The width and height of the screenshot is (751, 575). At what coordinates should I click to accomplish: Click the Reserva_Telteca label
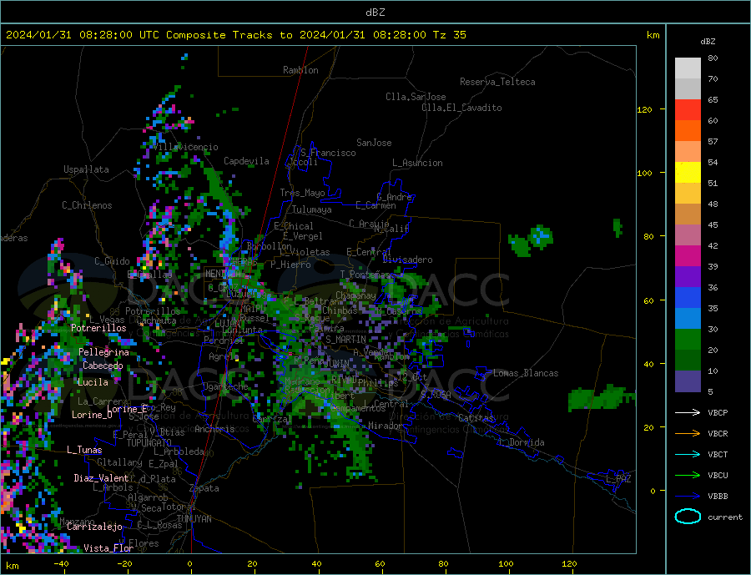coord(497,82)
